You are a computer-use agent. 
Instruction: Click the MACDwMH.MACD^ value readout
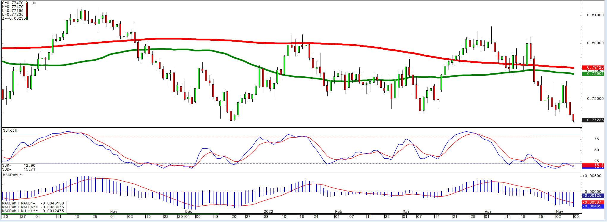click(x=33, y=203)
